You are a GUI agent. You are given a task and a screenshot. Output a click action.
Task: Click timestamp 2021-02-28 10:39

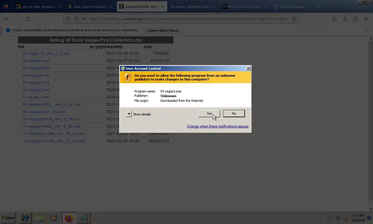point(122,141)
